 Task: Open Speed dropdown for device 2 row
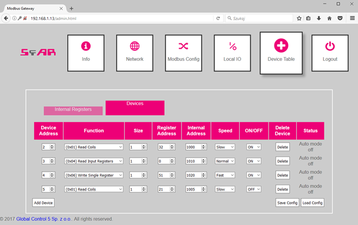[225, 147]
